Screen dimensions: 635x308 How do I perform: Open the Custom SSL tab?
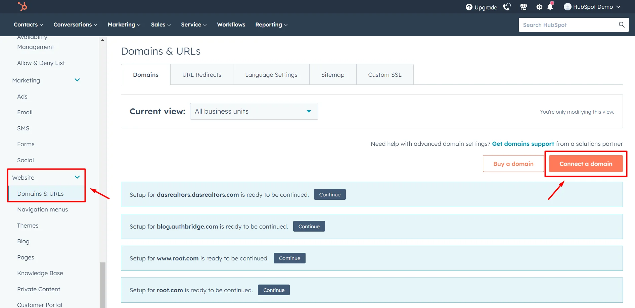click(x=385, y=74)
